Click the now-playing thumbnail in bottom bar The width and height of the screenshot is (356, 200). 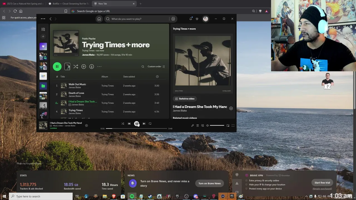[43, 125]
